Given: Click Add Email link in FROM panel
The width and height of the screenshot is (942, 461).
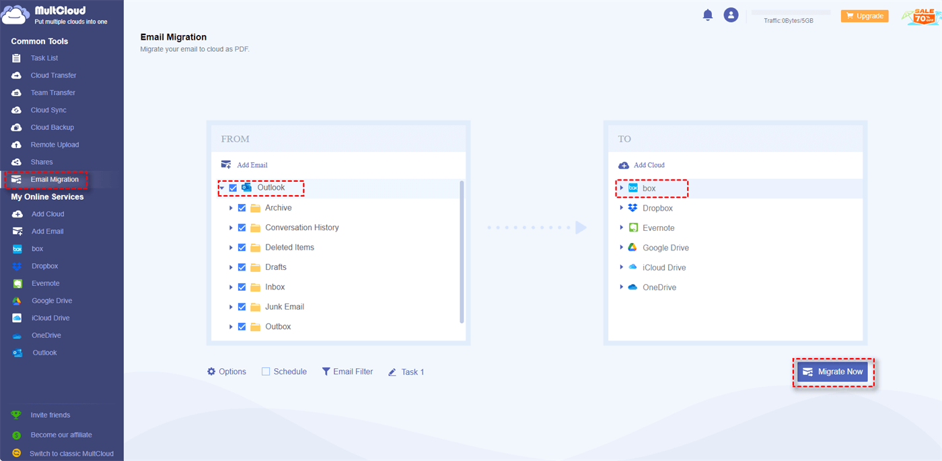Looking at the screenshot, I should (x=252, y=165).
